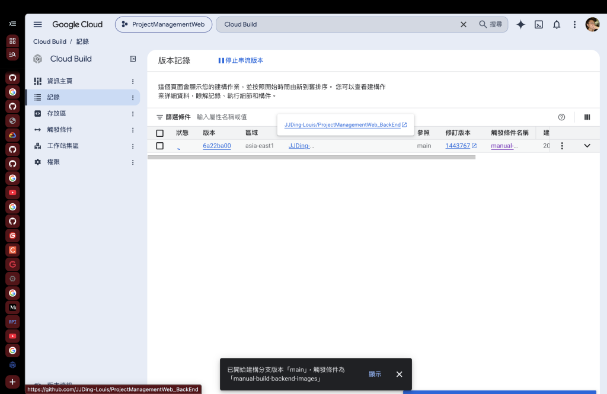The width and height of the screenshot is (607, 394).
Task: Open more options for 存放區
Action: coord(133,114)
